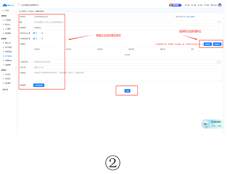The height and width of the screenshot is (174, 228).
Task: Expand 更多功能 at sidebar bottom
Action: click(8, 90)
